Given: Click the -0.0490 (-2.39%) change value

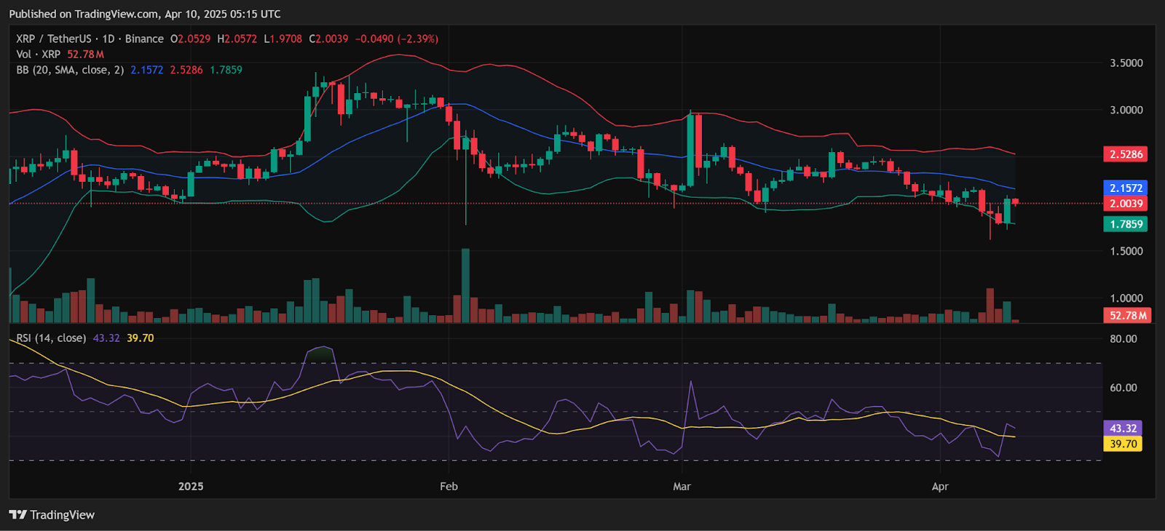Looking at the screenshot, I should pyautogui.click(x=397, y=39).
